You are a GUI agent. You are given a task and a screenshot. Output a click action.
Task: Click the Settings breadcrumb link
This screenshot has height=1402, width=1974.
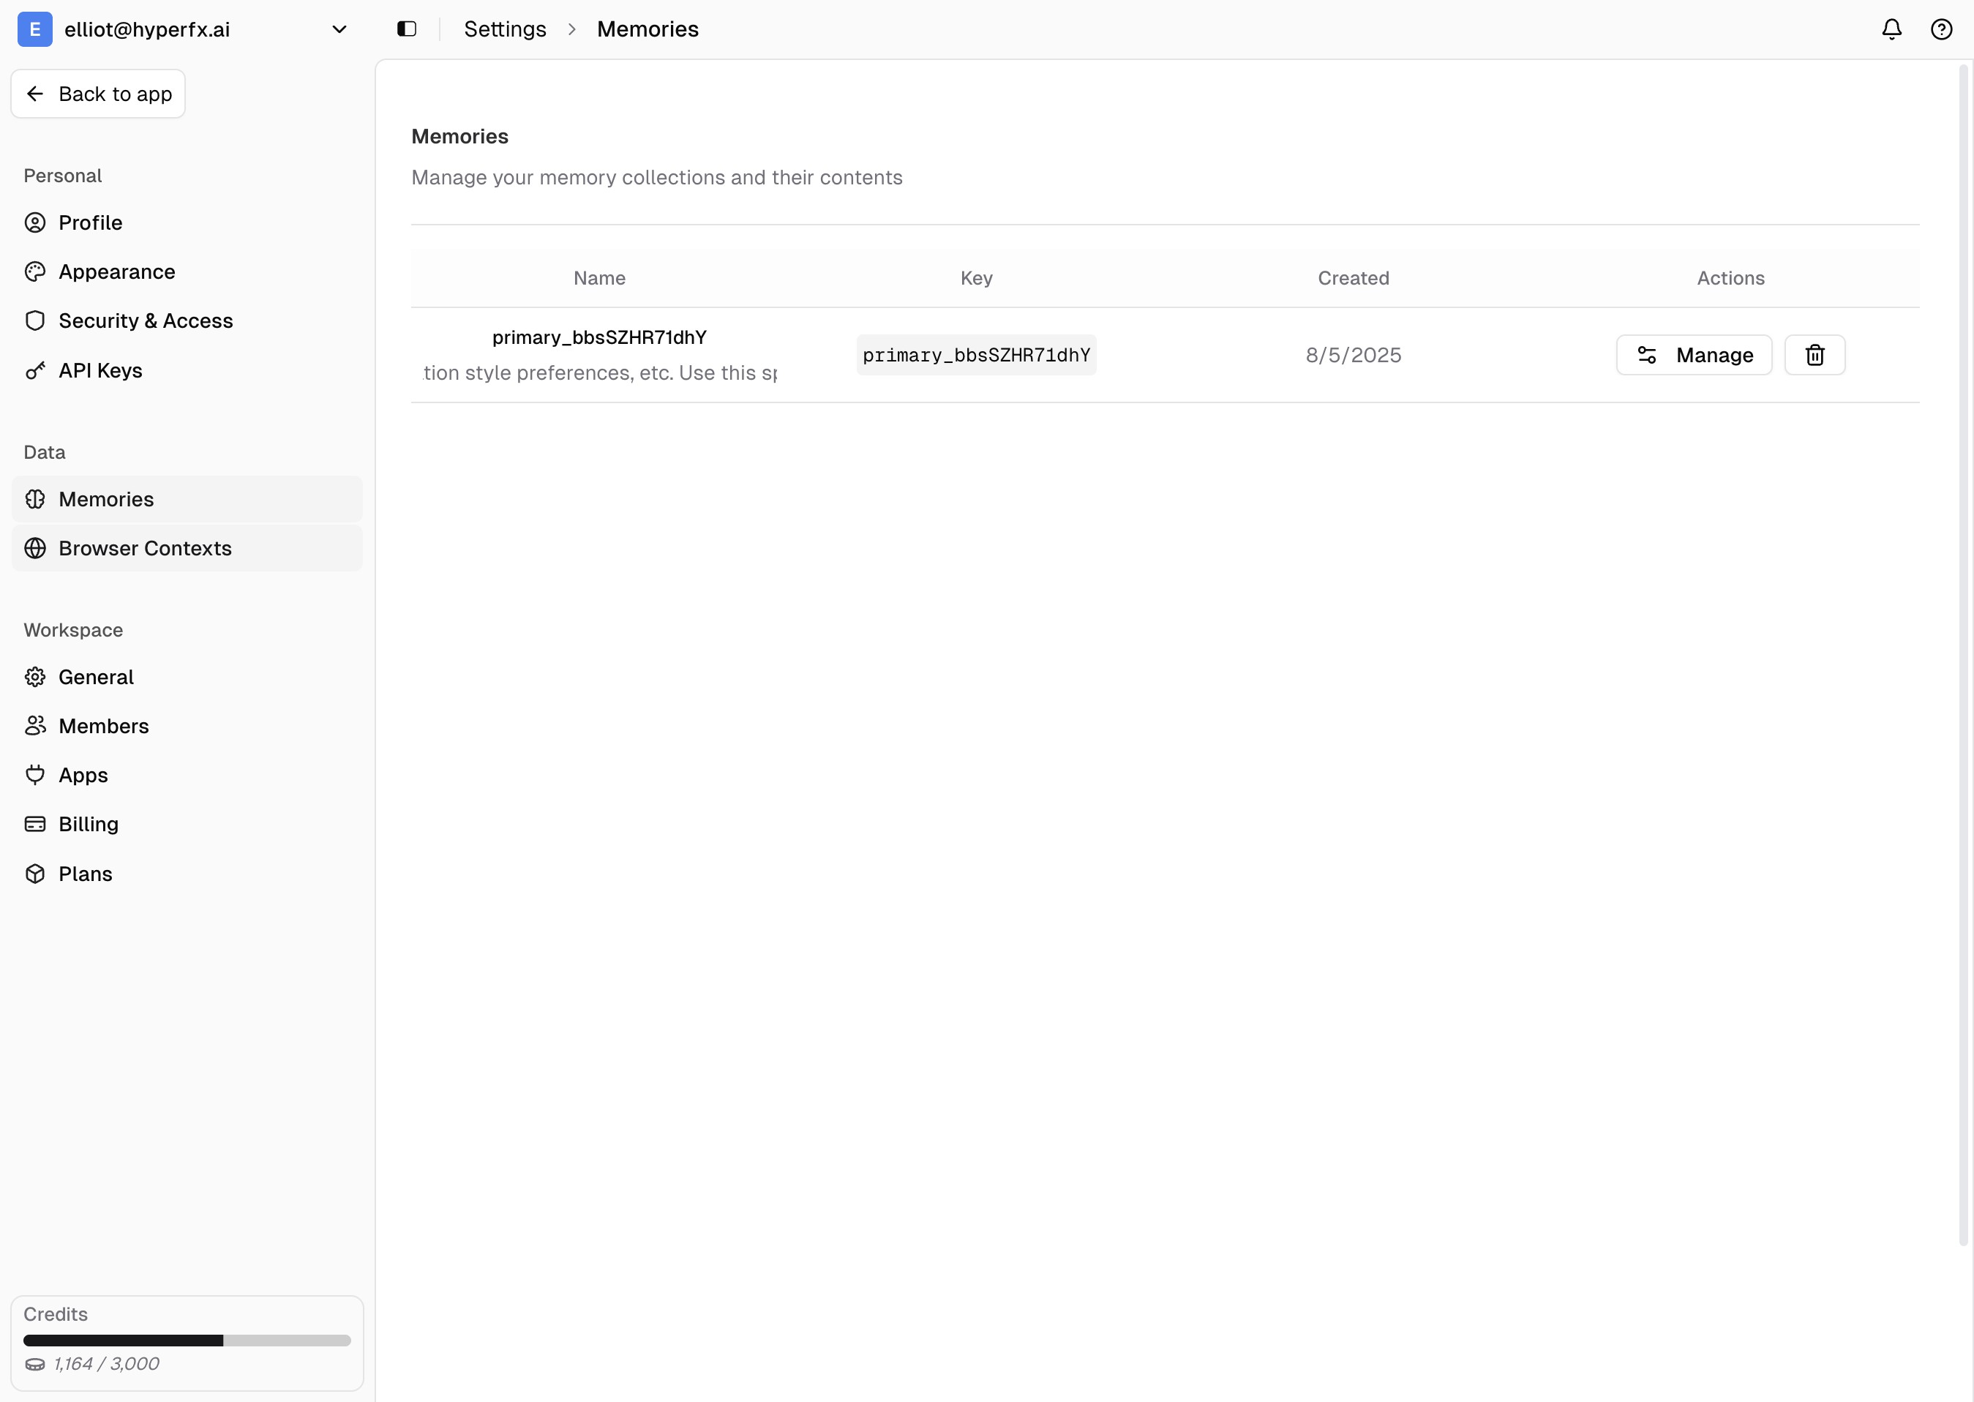click(505, 29)
